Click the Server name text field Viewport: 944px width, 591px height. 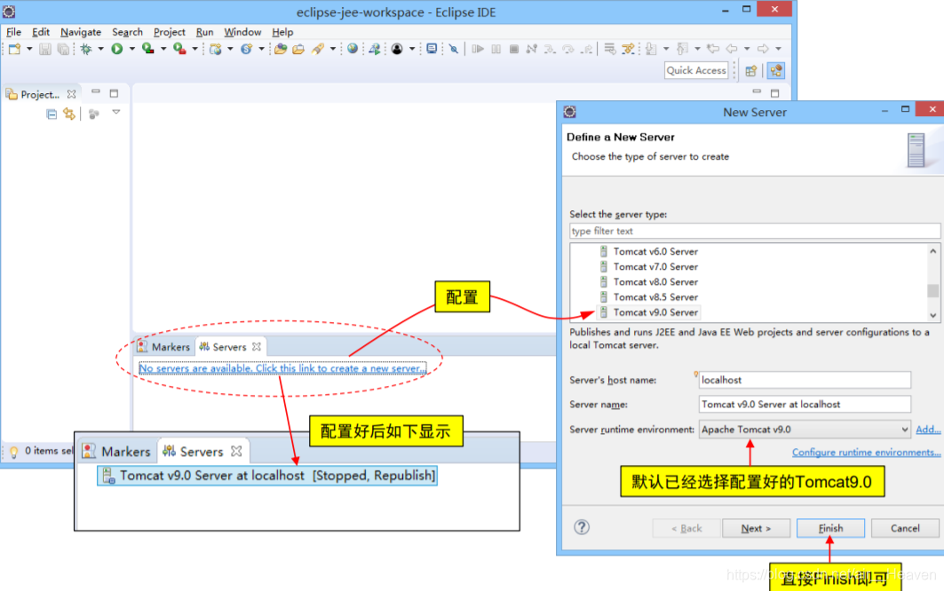805,405
